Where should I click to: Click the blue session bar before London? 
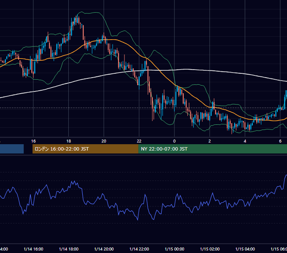click(x=12, y=149)
